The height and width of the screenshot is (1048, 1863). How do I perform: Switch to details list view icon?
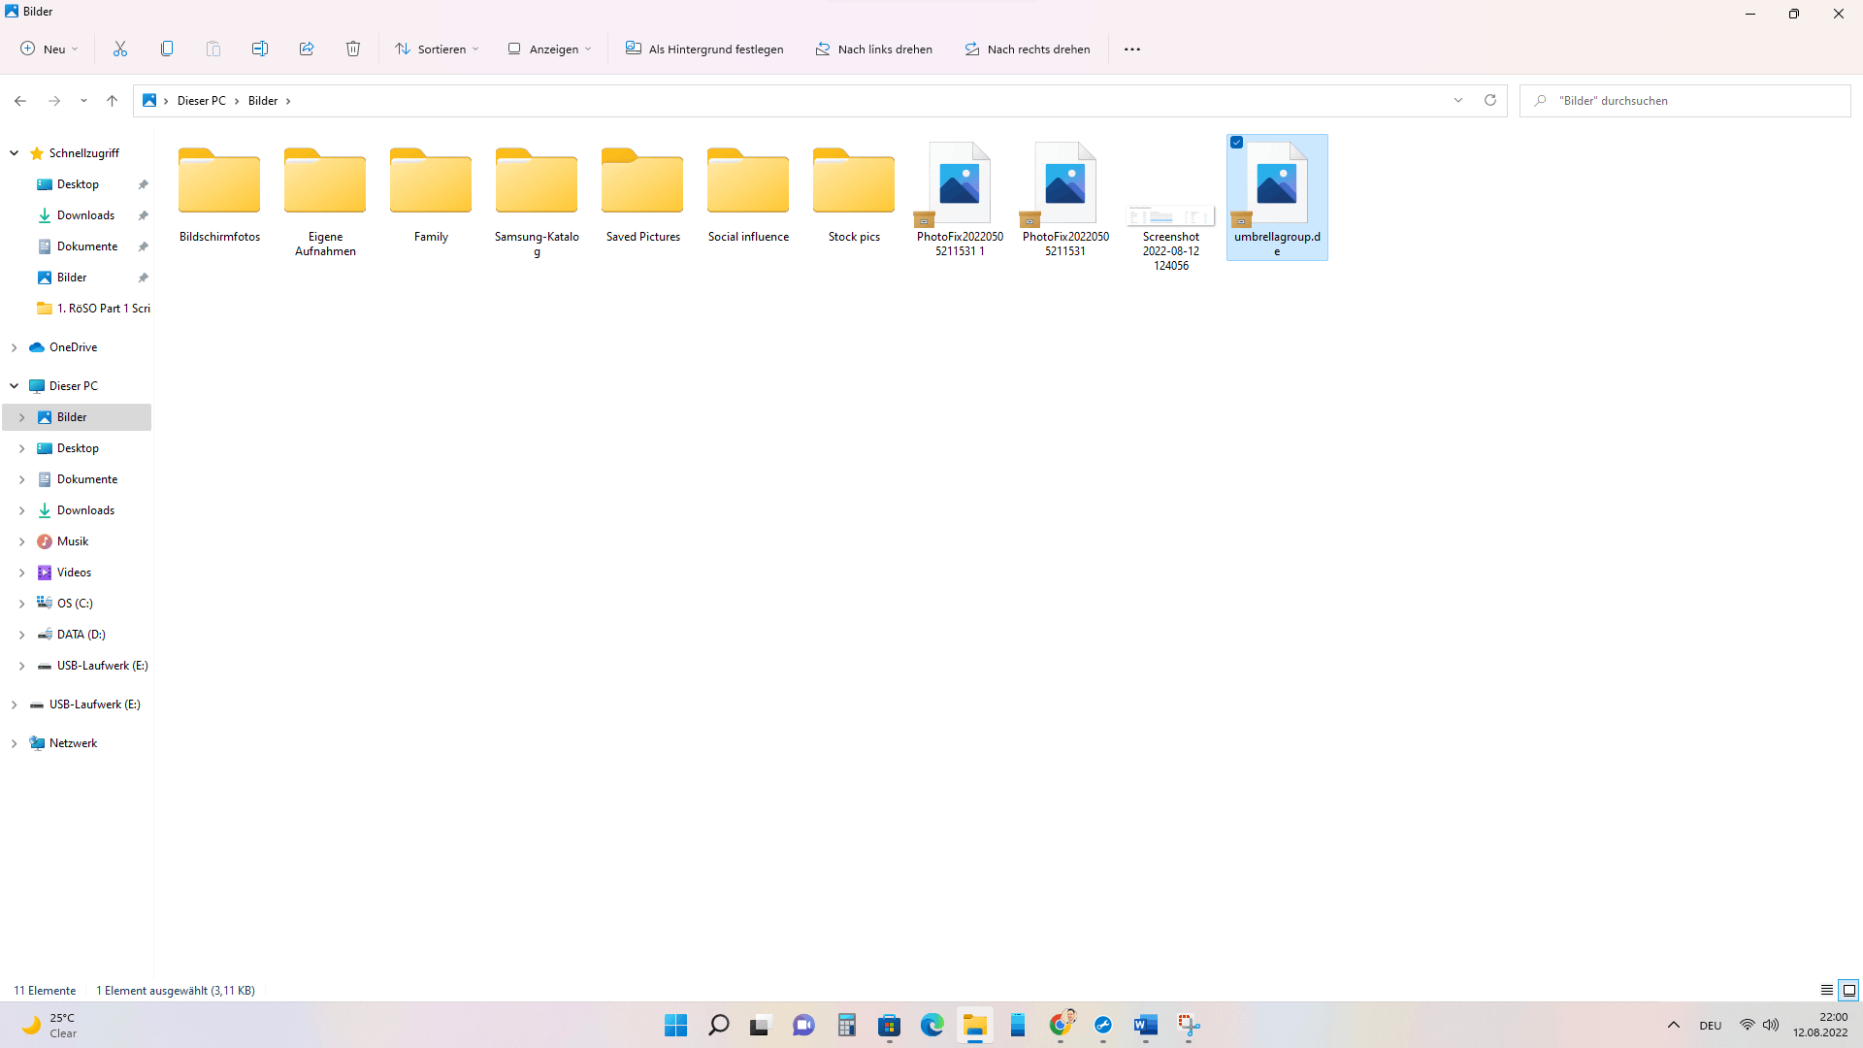coord(1827,990)
